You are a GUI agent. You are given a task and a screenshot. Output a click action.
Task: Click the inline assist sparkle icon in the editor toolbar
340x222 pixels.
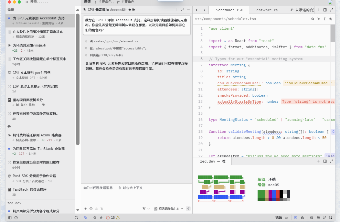click(319, 19)
